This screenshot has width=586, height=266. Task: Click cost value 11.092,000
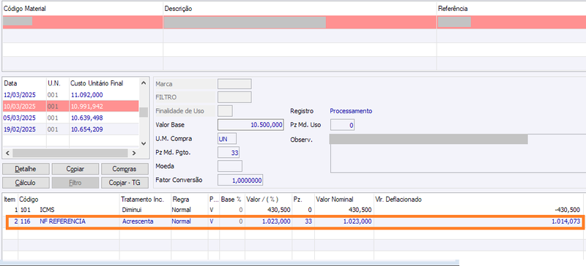click(x=86, y=95)
